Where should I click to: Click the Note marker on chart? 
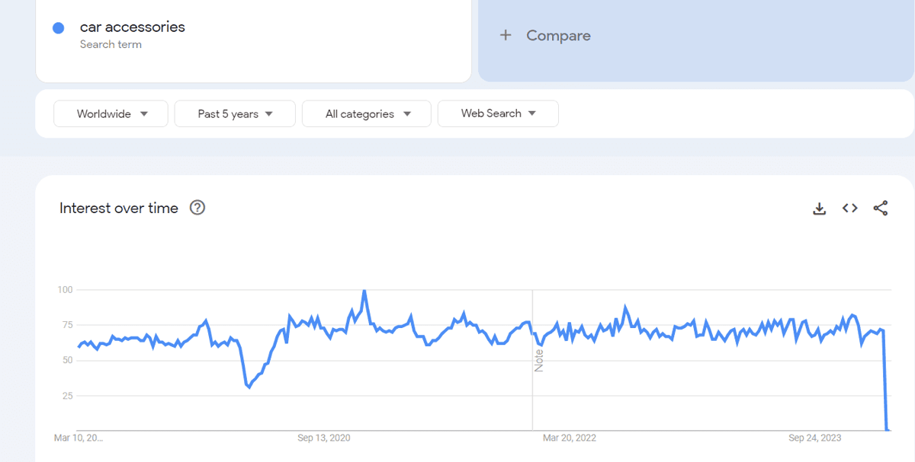(x=539, y=361)
